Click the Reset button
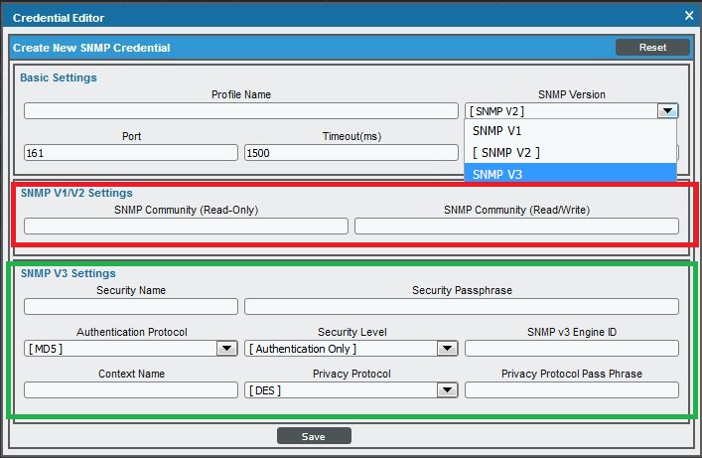This screenshot has height=458, width=702. point(651,48)
